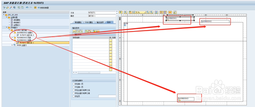Click the Undo arrow icon
Image resolution: width=255 pixels, height=107 pixels.
coord(27,7)
